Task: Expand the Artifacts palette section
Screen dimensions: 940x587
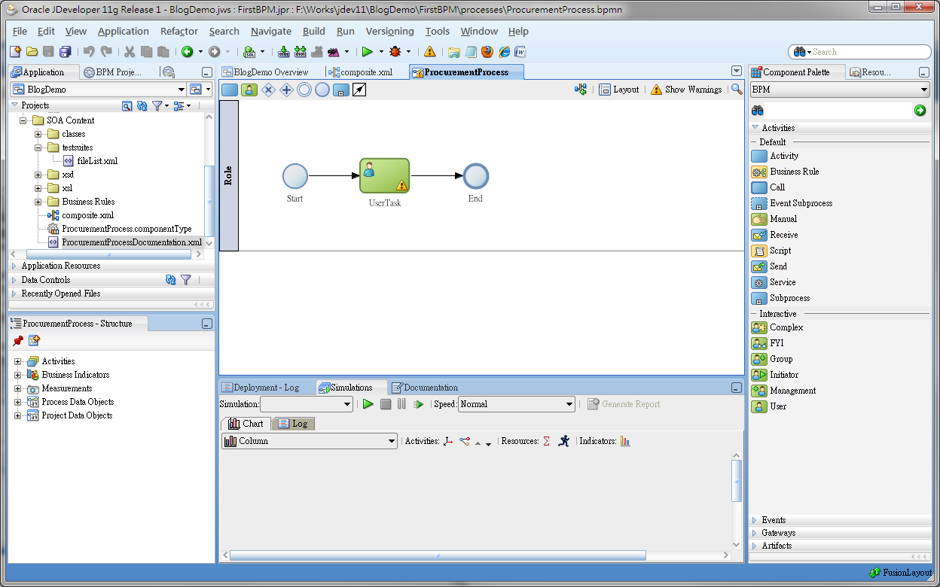Action: point(755,546)
